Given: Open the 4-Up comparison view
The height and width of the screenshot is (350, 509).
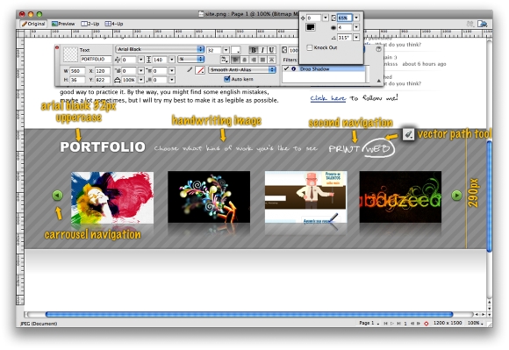Looking at the screenshot, I should pyautogui.click(x=114, y=24).
